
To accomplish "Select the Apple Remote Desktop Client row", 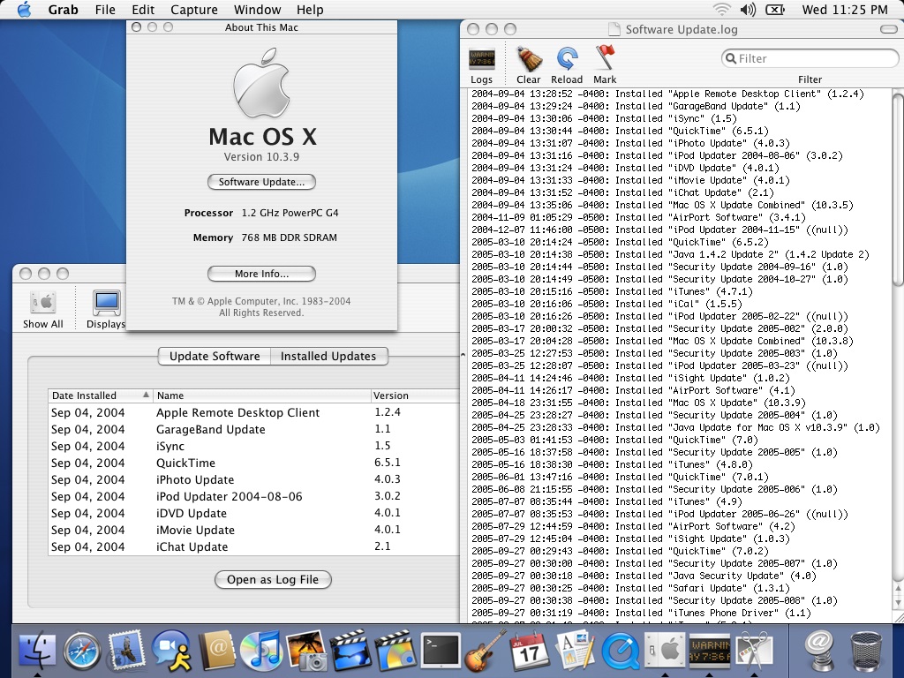I will pos(253,413).
